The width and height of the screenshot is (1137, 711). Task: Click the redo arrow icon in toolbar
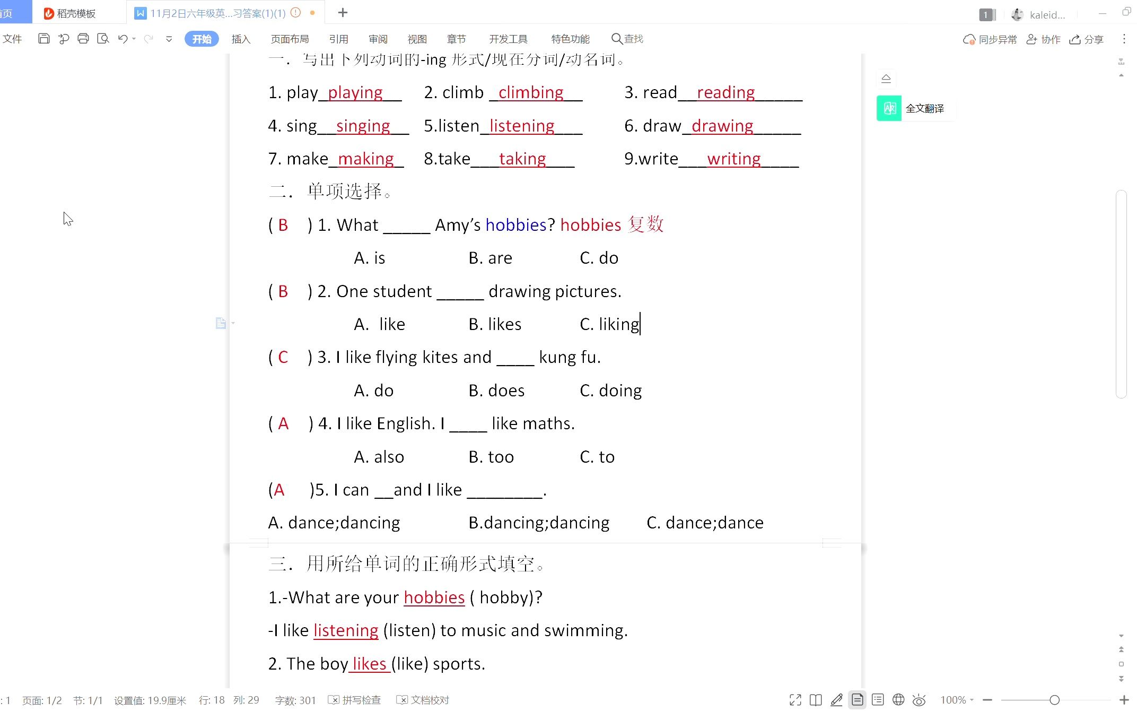coord(149,39)
